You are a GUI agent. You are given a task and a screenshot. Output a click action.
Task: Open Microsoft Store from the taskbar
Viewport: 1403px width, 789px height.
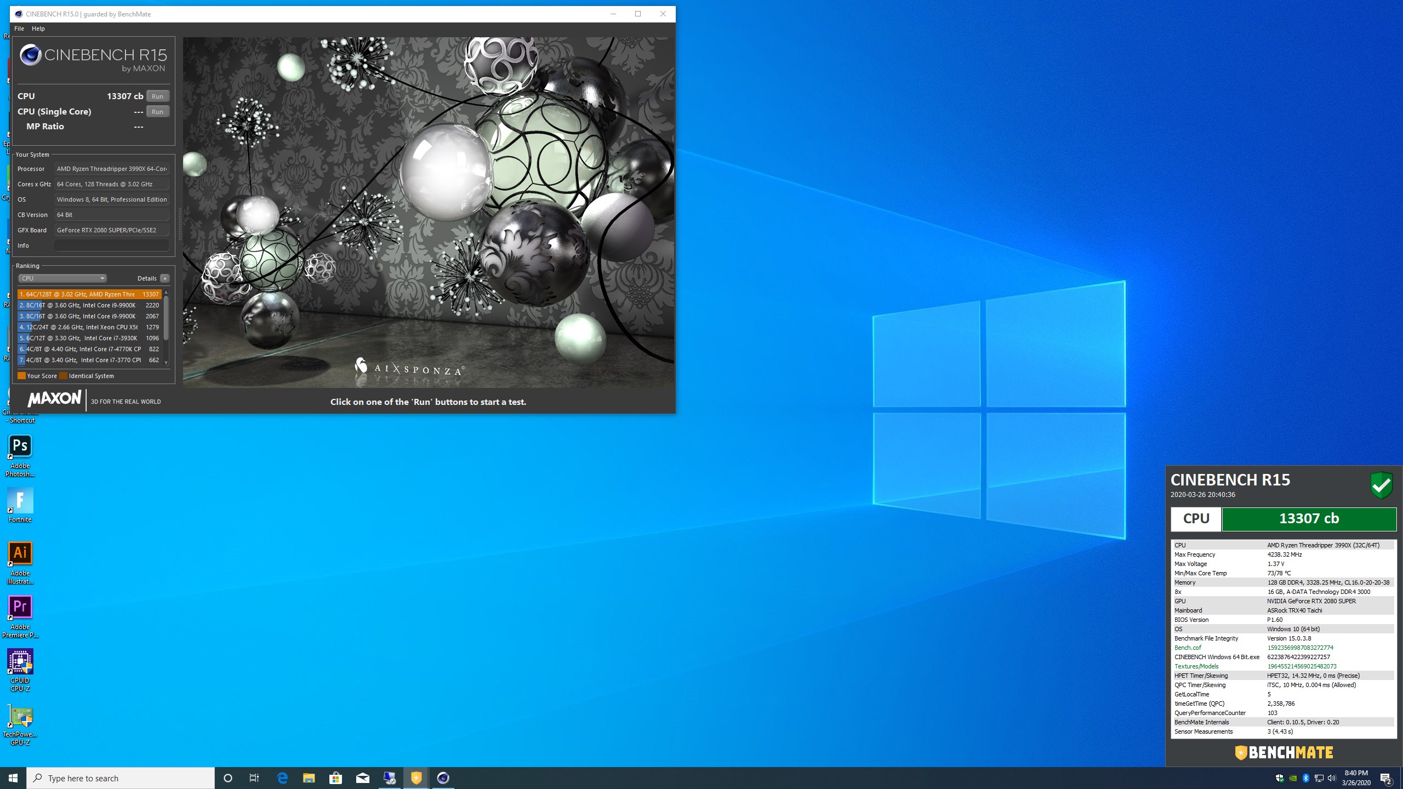(336, 778)
